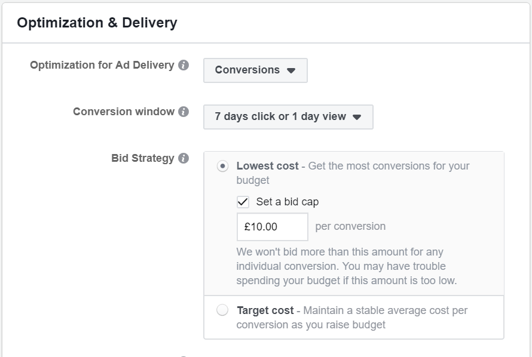Viewport: 532px width, 357px height.
Task: Click info icon beside Optimization for Ad Delivery
Action: point(184,65)
